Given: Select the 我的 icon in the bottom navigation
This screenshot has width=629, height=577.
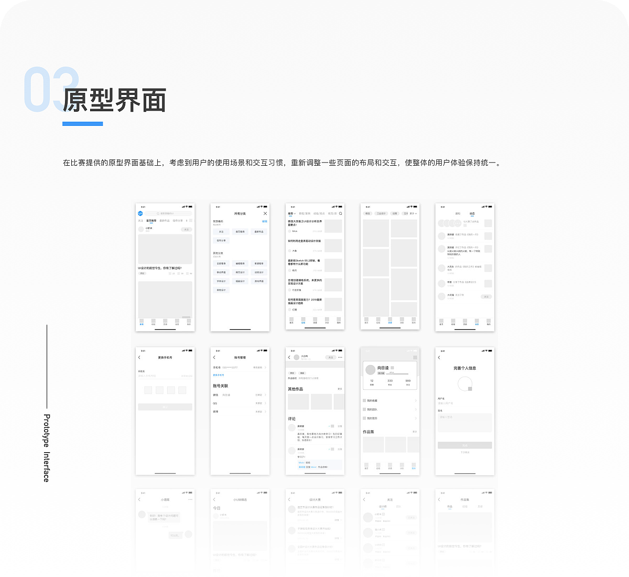Looking at the screenshot, I should (414, 465).
